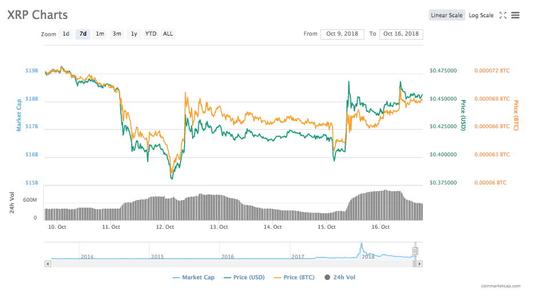Click the navigator scrollbar left arrow
The image size is (535, 296).
click(48, 264)
